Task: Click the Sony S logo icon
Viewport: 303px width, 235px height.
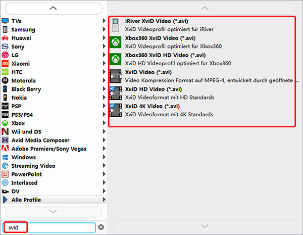Action: pos(5,46)
